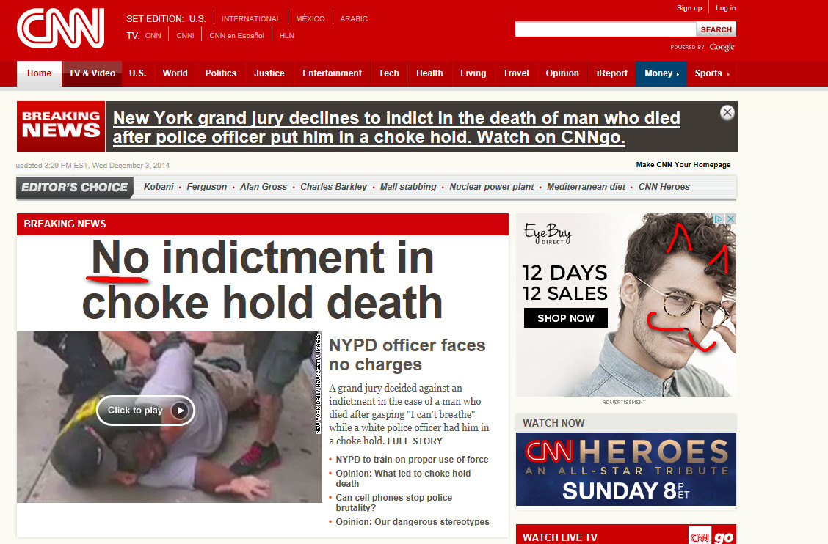This screenshot has width=828, height=544.
Task: Select U.S. edition
Action: coord(197,18)
